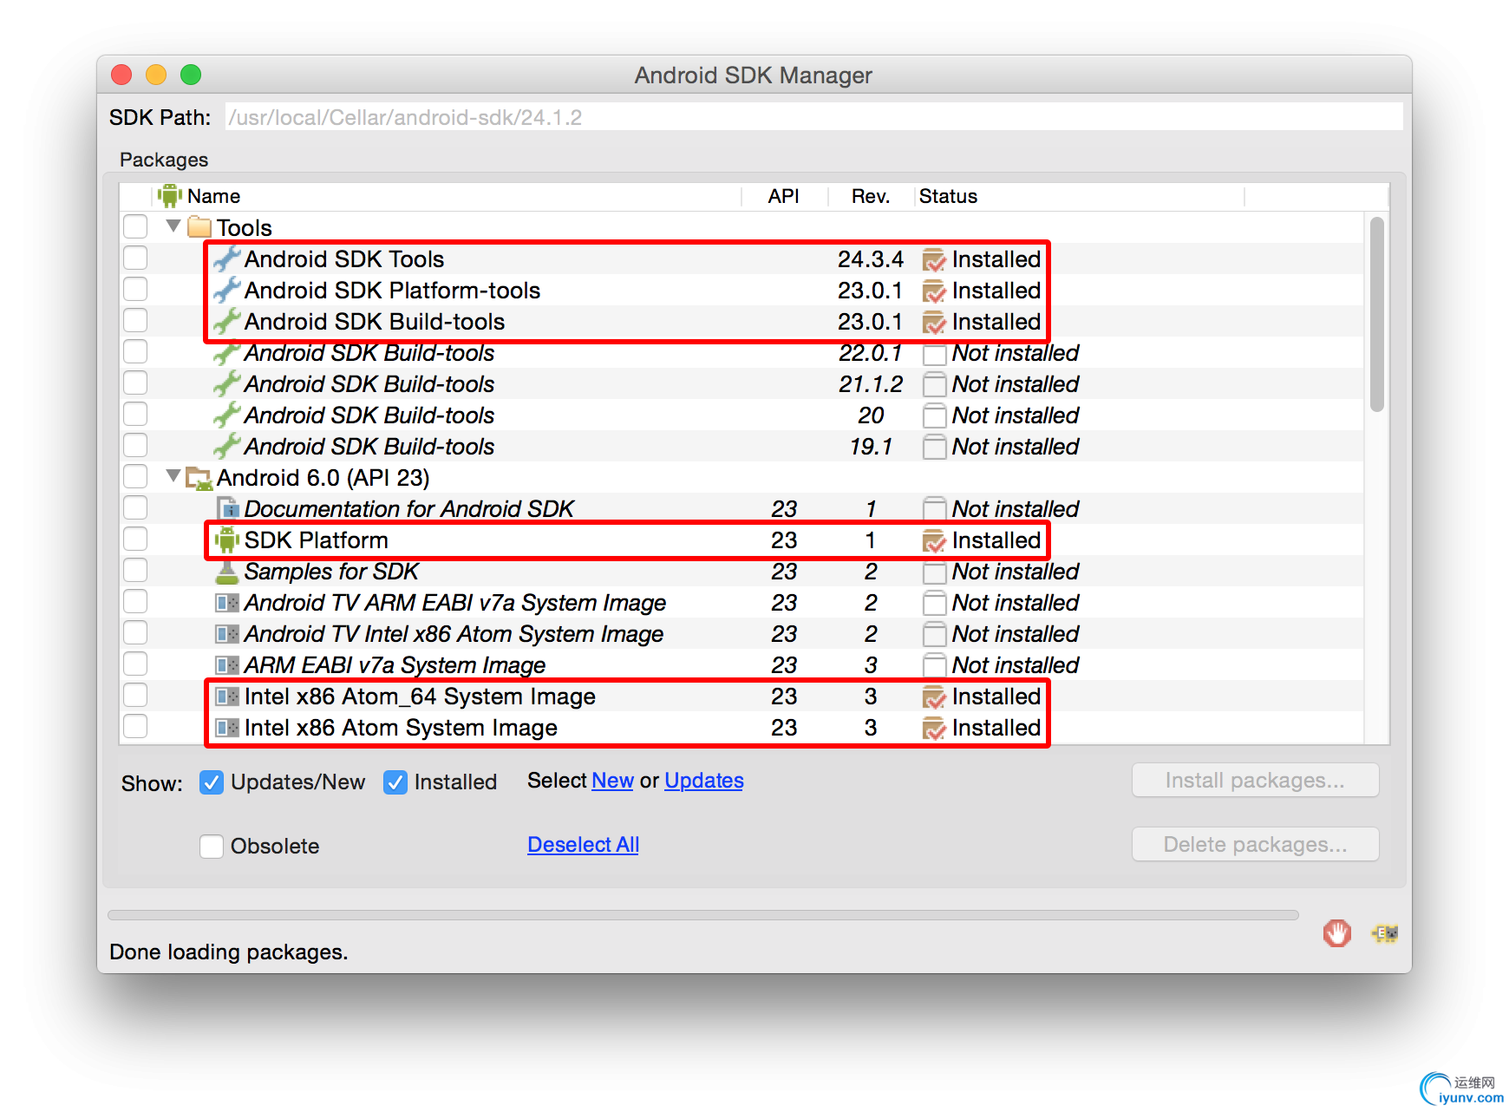Click the package list vertical scrollbar

1377,315
